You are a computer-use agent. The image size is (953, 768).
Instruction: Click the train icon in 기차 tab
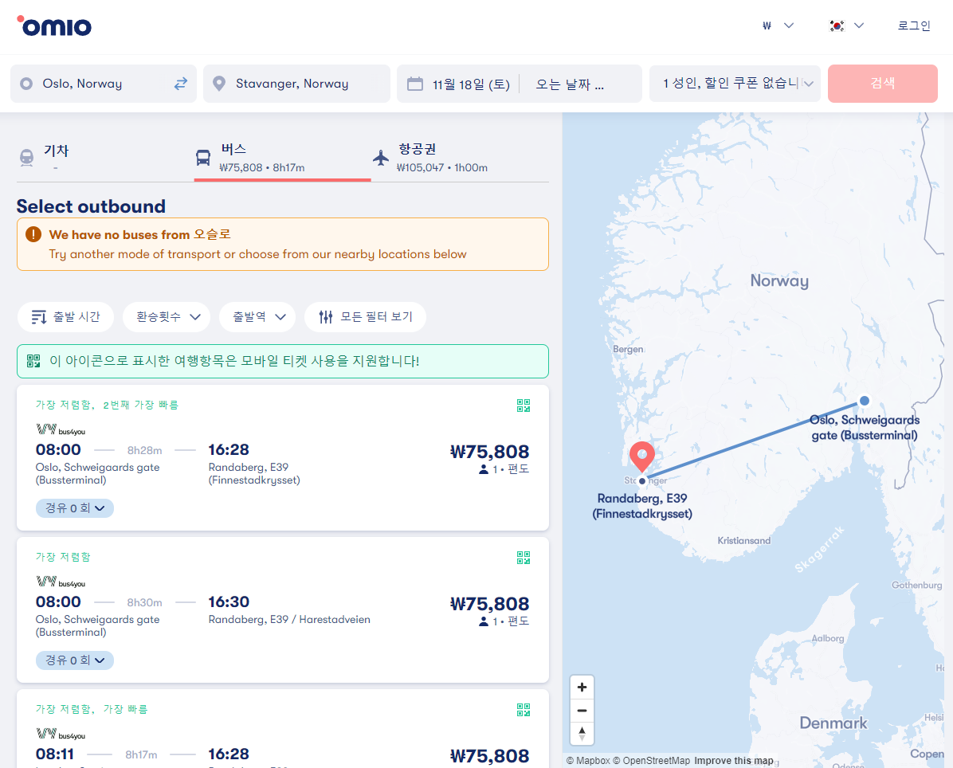(27, 158)
